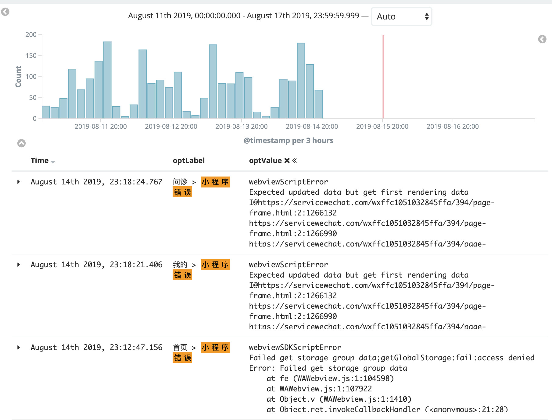Click the @timestamp per 3 hours label

(288, 140)
